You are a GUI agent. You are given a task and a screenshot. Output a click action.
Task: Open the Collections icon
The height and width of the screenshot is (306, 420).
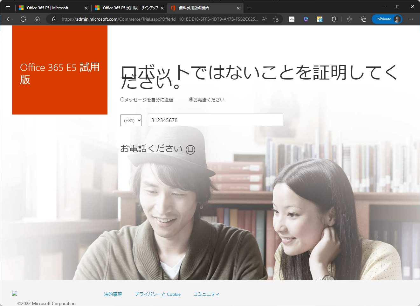pos(363,19)
